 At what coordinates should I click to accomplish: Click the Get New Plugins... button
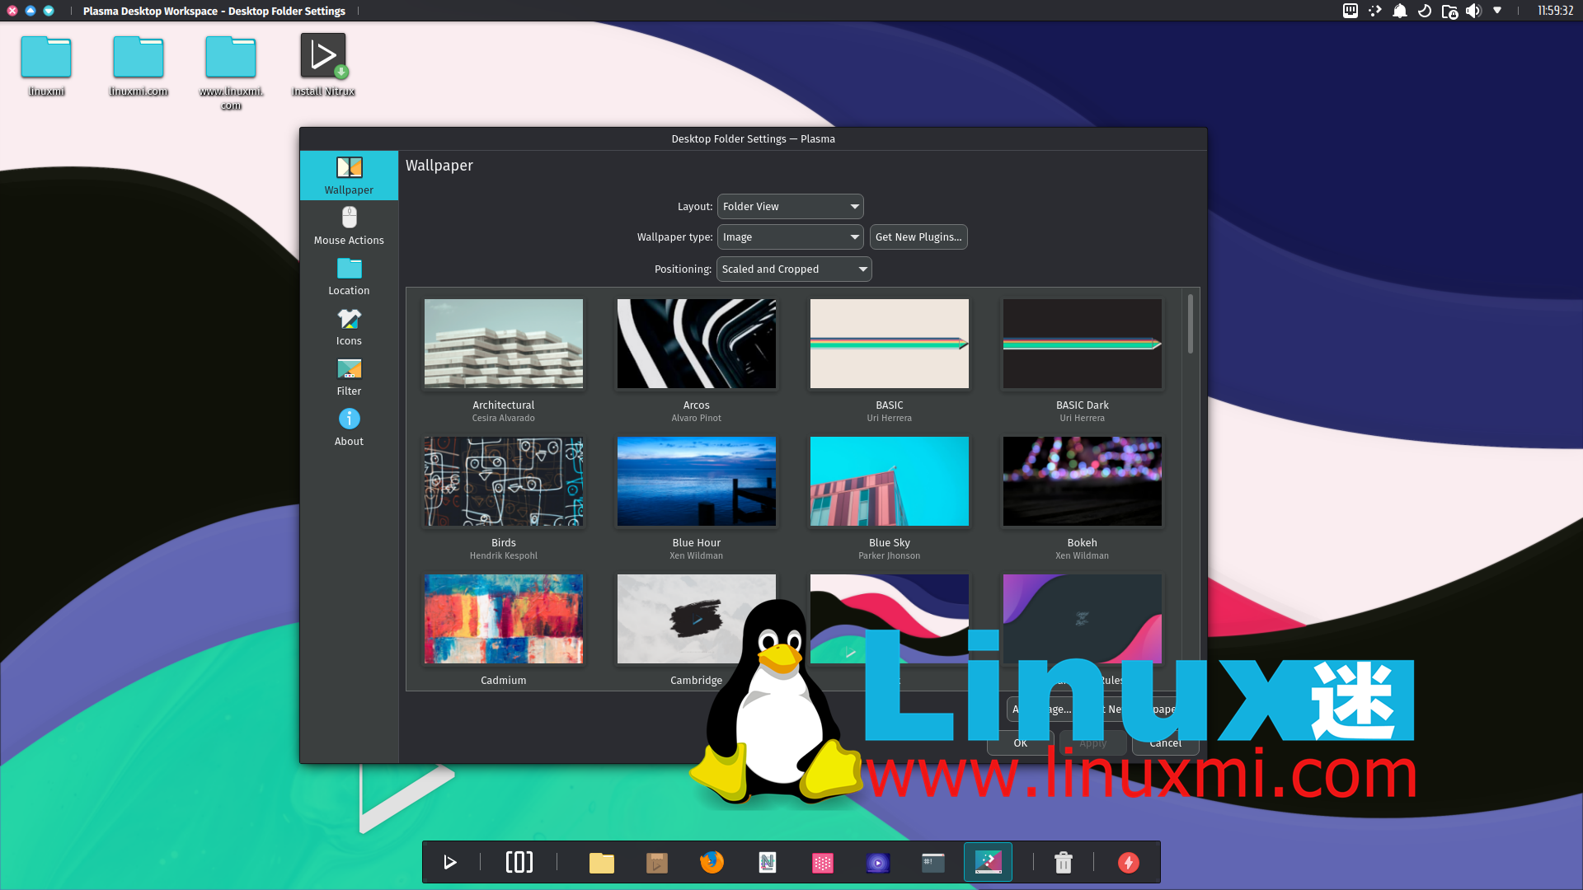coord(918,237)
